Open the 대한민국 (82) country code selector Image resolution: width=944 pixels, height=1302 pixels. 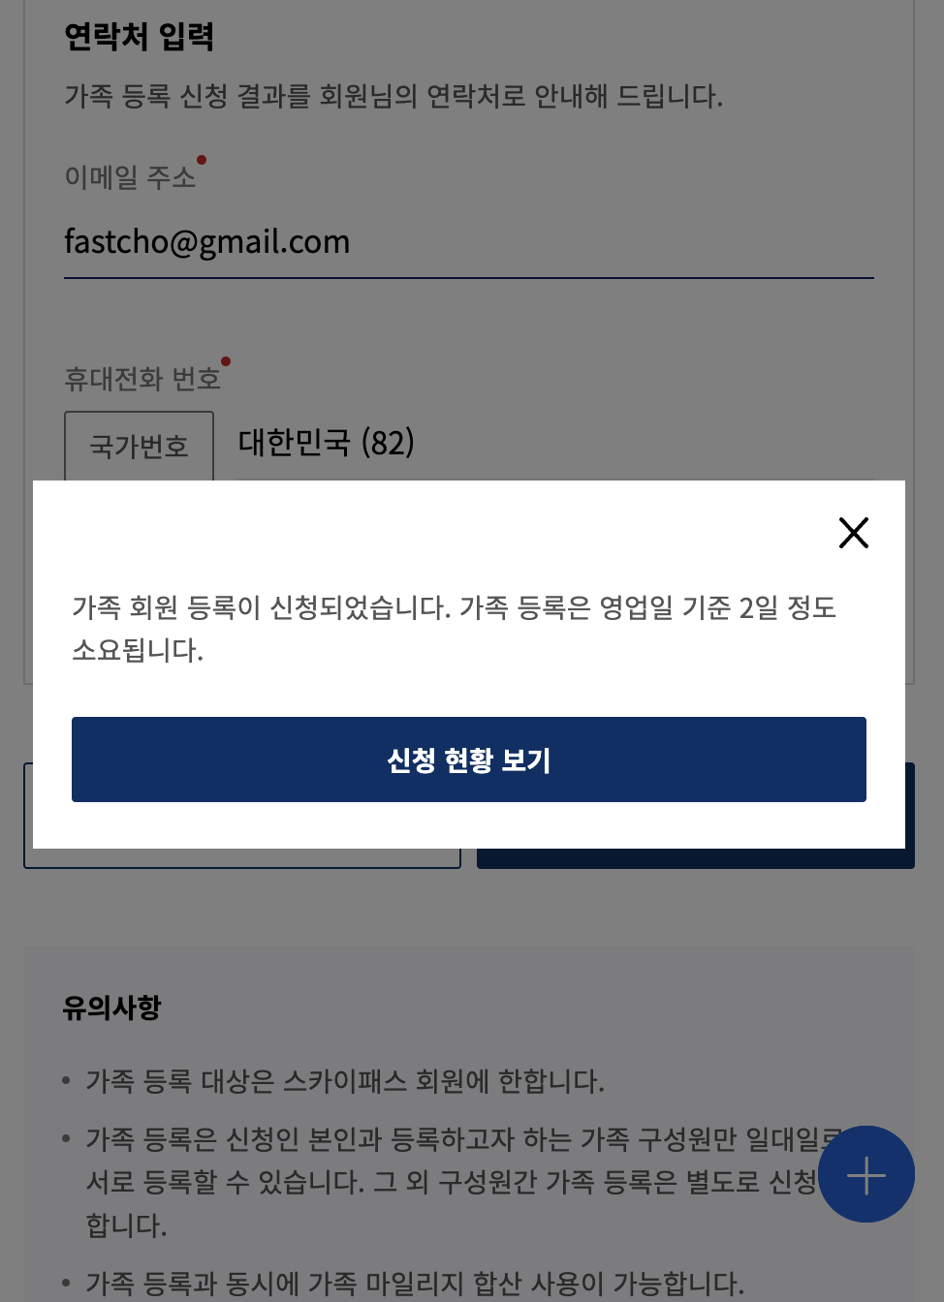[555, 444]
